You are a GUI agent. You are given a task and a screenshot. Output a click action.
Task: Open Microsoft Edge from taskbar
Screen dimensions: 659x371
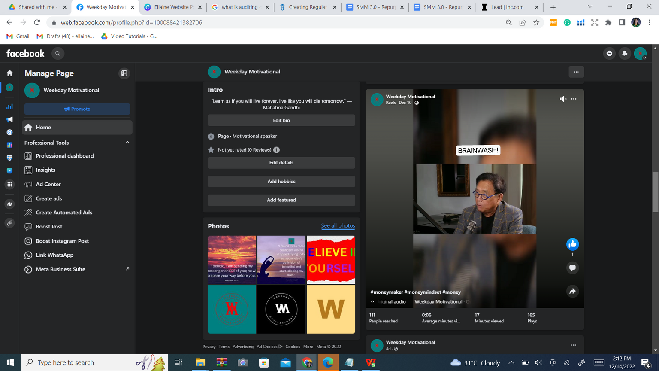328,362
